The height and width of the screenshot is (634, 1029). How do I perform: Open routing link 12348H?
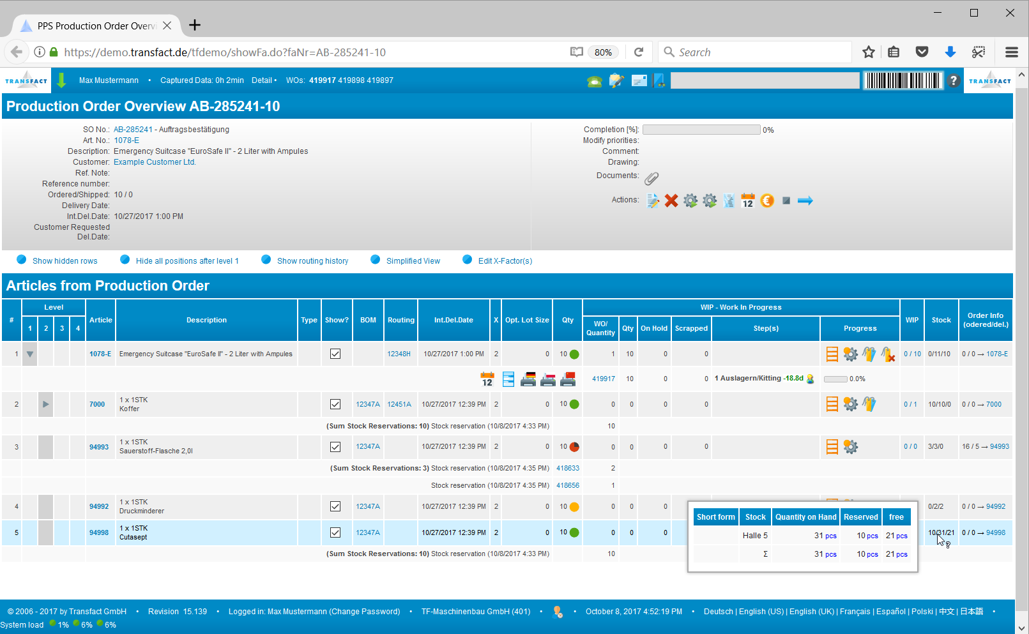399,354
